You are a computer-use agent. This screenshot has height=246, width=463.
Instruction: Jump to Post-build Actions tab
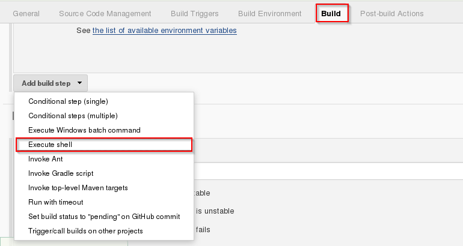[391, 13]
